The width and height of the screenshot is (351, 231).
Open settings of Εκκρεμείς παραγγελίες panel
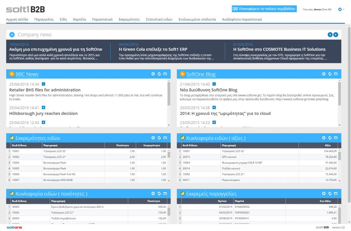(324, 193)
